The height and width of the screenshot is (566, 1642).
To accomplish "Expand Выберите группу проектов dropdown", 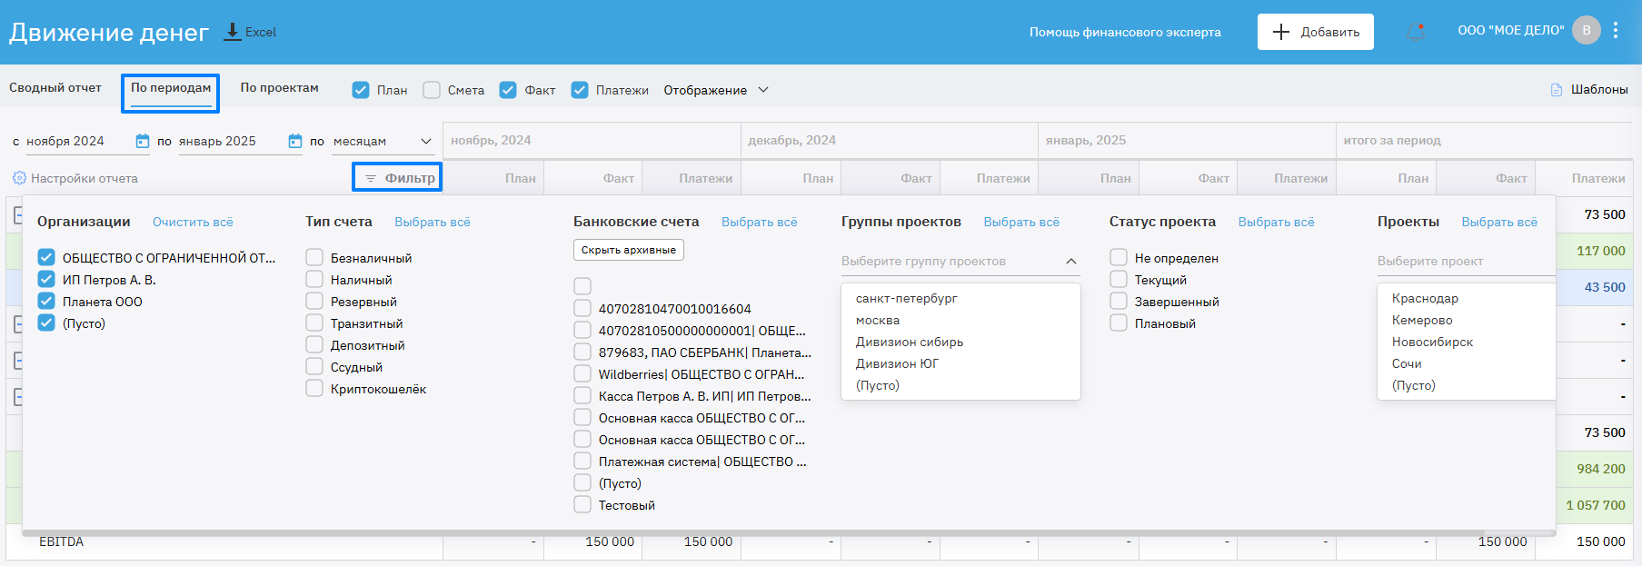I will point(960,261).
